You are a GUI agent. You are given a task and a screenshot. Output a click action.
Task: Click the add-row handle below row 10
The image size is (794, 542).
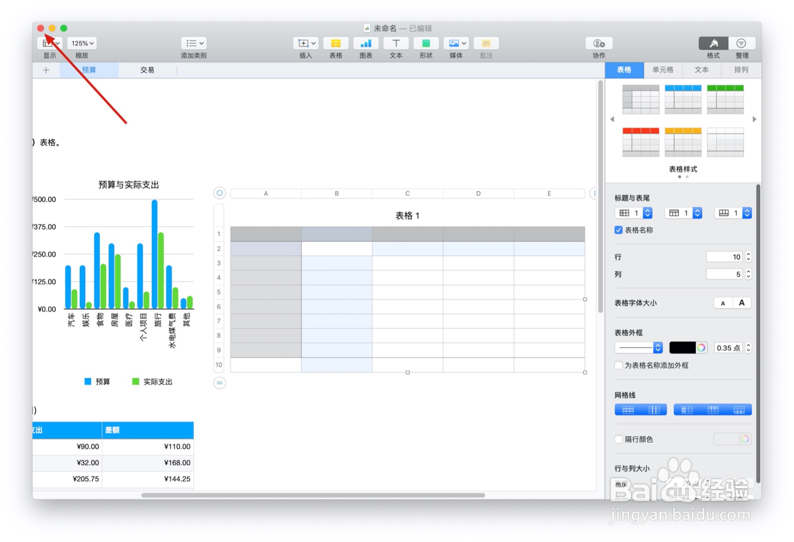(219, 383)
